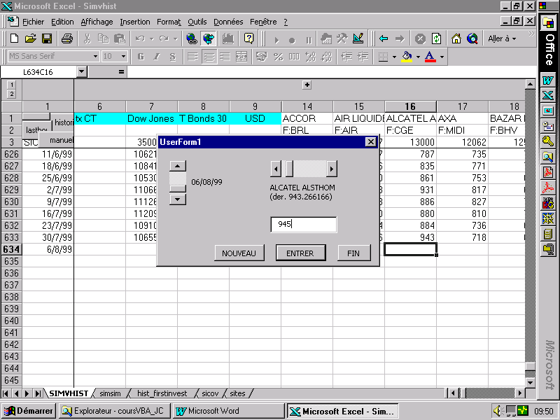The height and width of the screenshot is (420, 560).
Task: Print using the printer icon
Action: click(67, 38)
